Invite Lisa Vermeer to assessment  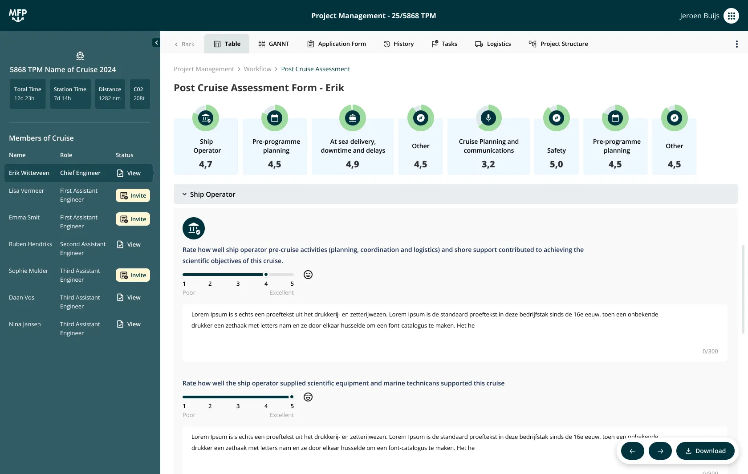(133, 195)
